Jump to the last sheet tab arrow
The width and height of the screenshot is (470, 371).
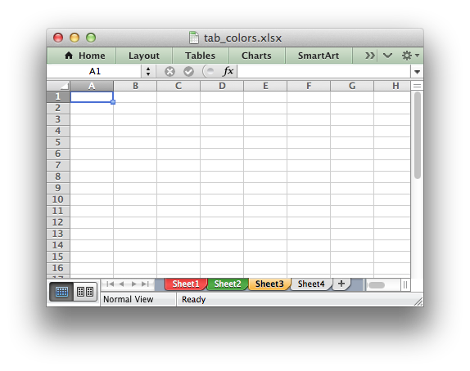145,284
